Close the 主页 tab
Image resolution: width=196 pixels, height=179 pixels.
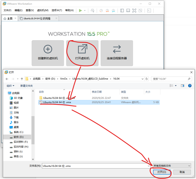pyautogui.click(x=15, y=18)
